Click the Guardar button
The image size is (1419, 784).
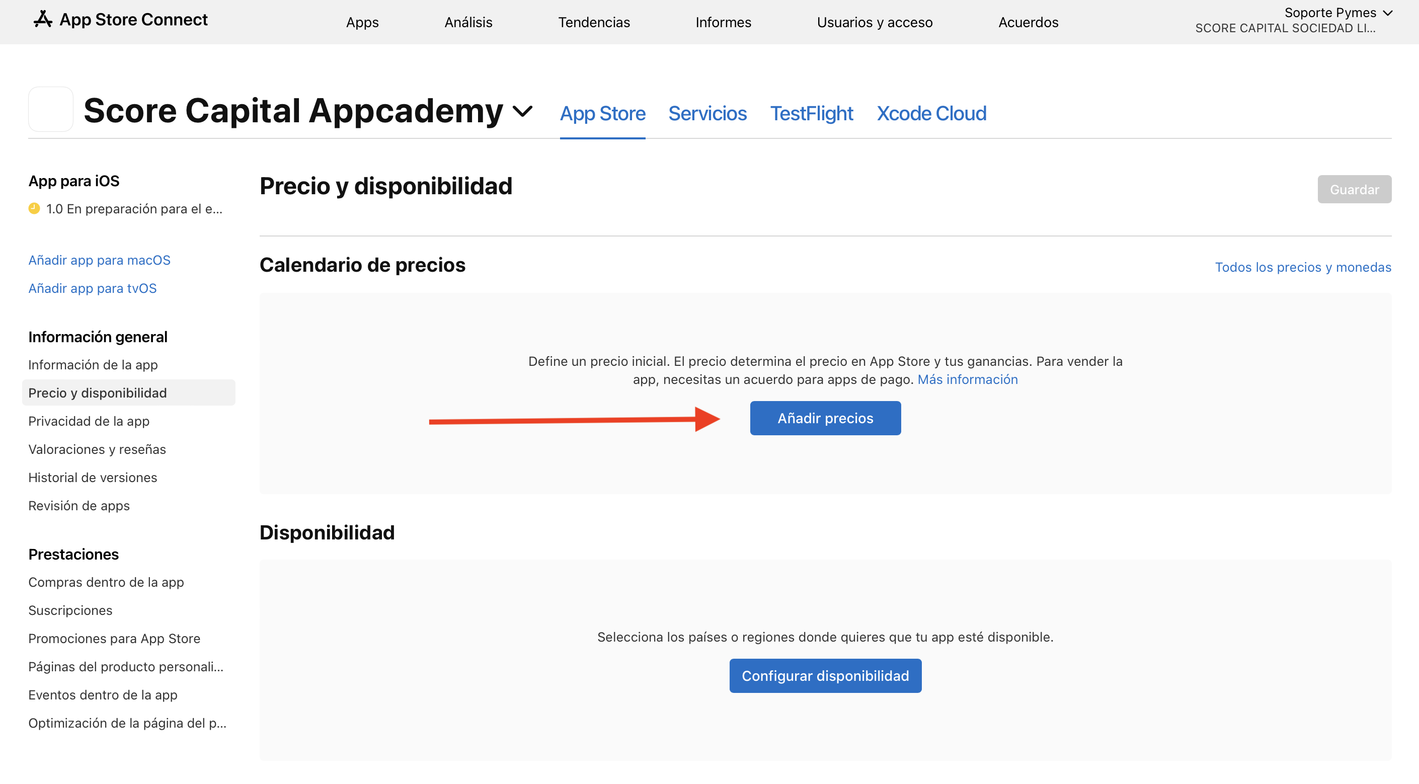(x=1354, y=189)
